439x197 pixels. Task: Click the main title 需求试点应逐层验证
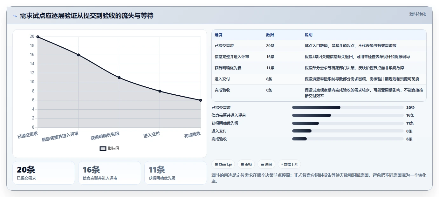pos(86,16)
